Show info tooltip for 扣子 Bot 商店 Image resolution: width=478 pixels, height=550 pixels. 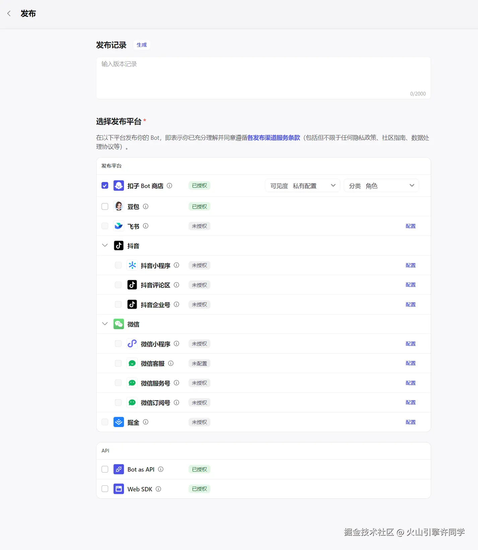169,186
